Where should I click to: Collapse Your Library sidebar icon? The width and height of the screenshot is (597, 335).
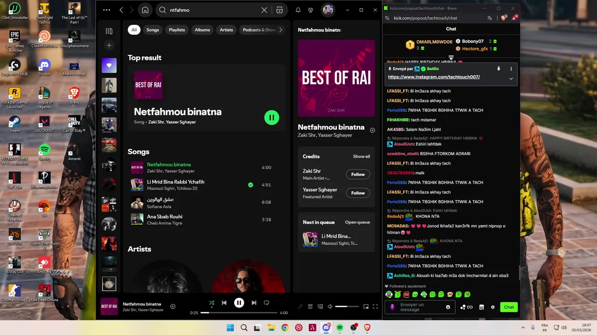[109, 31]
